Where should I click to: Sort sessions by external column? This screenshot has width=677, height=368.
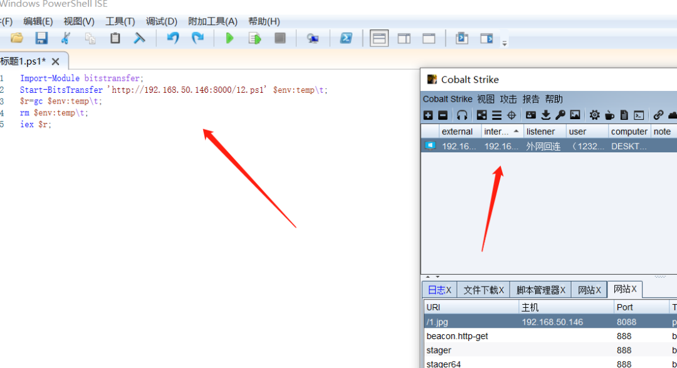click(x=460, y=131)
